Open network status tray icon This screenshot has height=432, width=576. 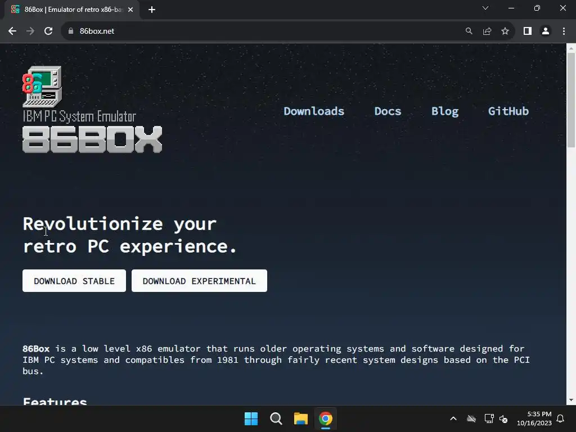(489, 418)
